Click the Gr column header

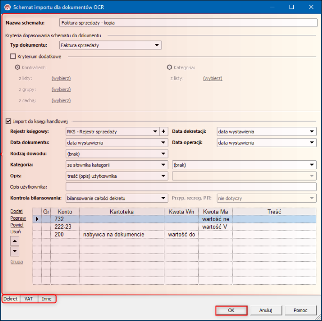click(x=46, y=212)
